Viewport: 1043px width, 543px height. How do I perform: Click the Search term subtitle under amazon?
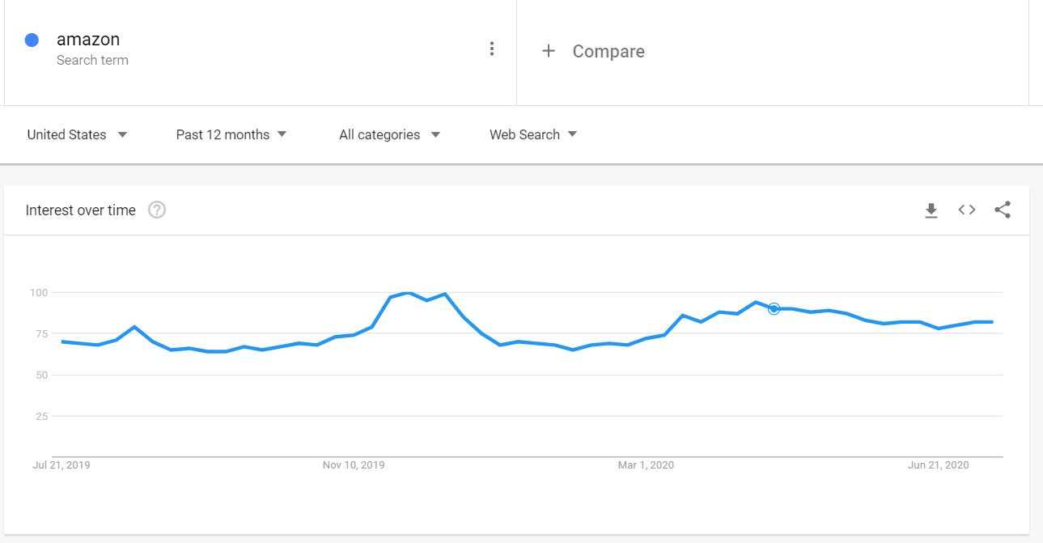tap(92, 61)
